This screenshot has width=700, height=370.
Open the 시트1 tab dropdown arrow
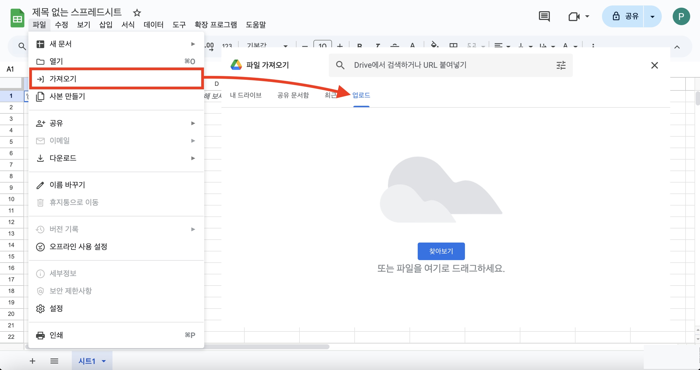coord(104,361)
